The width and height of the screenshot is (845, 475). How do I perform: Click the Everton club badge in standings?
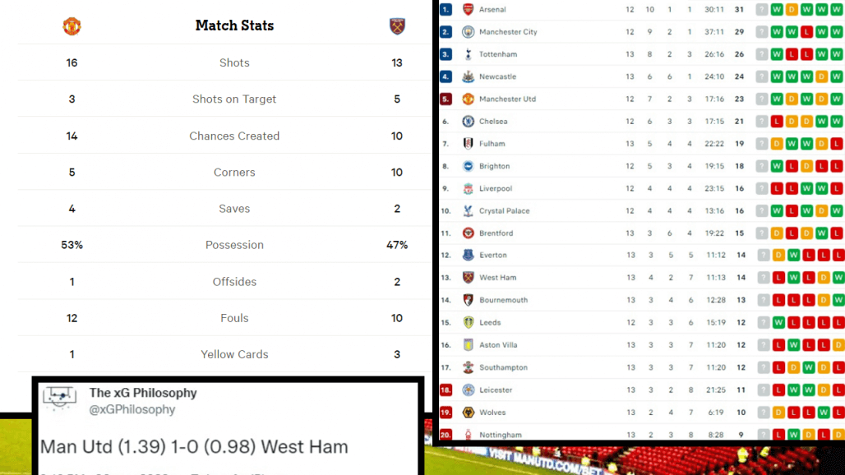tap(469, 256)
